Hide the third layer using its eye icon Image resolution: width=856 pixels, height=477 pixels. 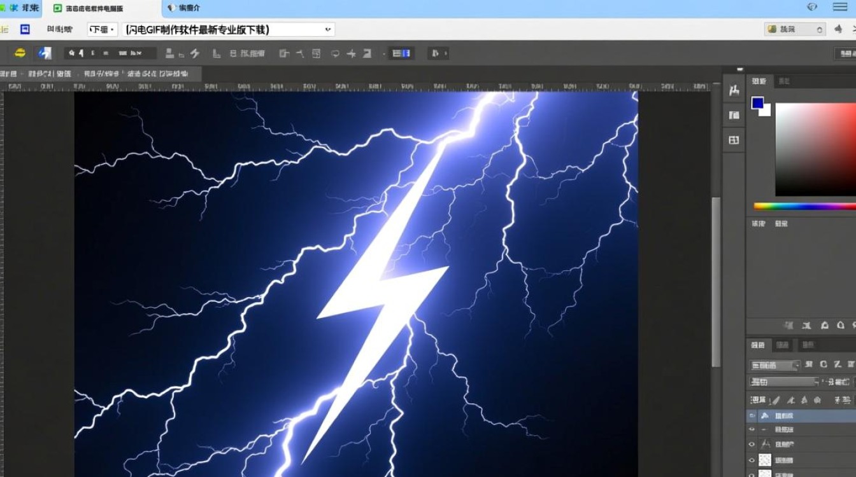(x=752, y=445)
